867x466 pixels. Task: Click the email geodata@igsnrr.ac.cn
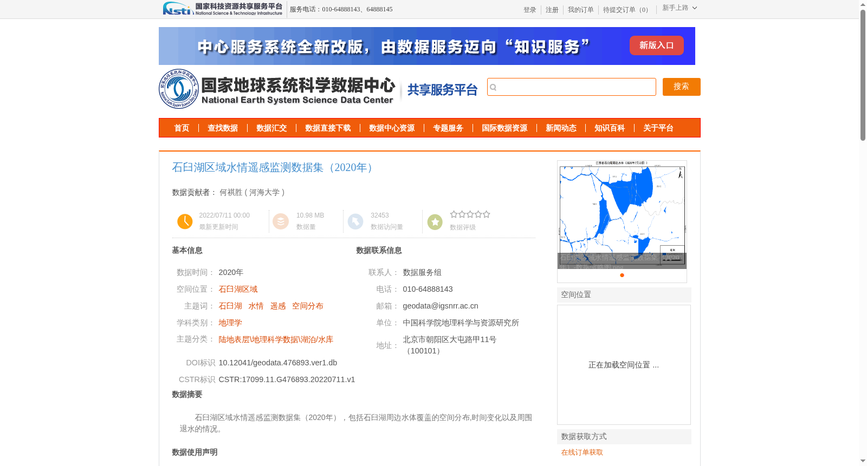point(441,306)
